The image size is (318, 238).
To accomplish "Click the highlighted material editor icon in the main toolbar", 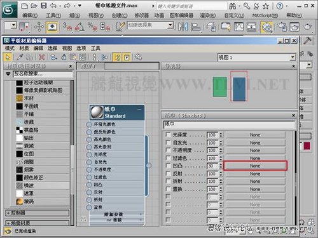I will click(x=266, y=27).
